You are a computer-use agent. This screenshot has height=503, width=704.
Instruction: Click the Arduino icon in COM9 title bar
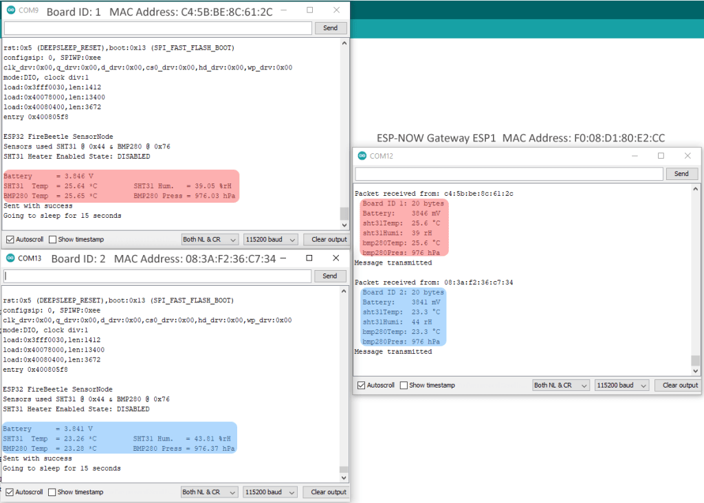point(10,10)
